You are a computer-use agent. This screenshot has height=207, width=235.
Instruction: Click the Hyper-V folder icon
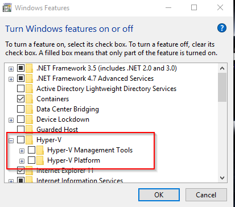click(29, 140)
